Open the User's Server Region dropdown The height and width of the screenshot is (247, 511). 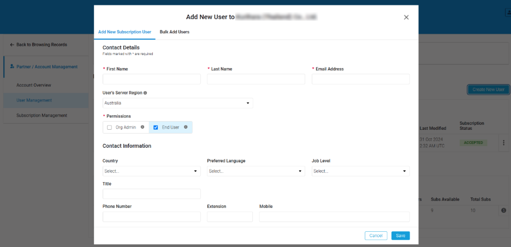coord(177,103)
